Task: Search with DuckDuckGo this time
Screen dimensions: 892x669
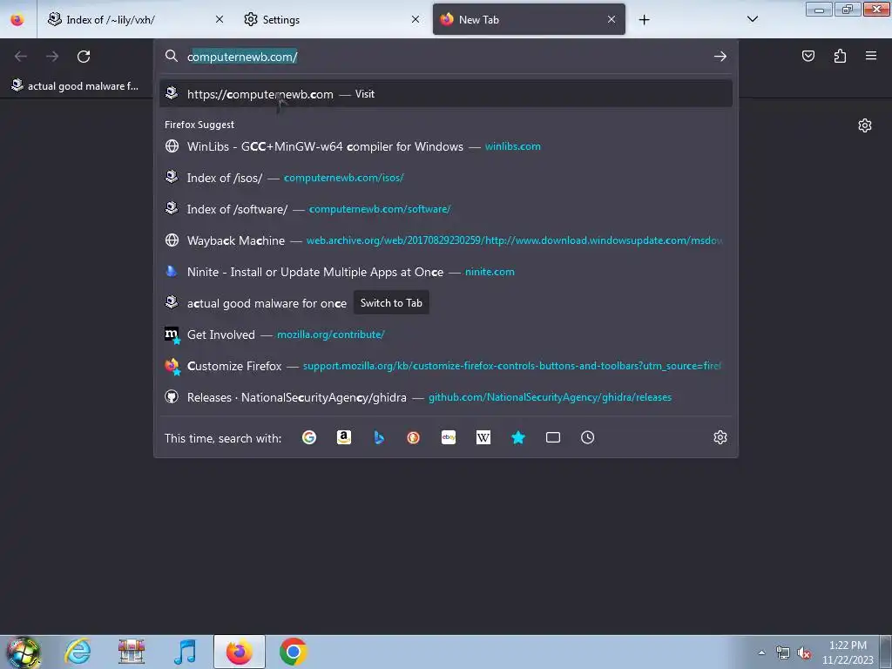Action: [414, 437]
